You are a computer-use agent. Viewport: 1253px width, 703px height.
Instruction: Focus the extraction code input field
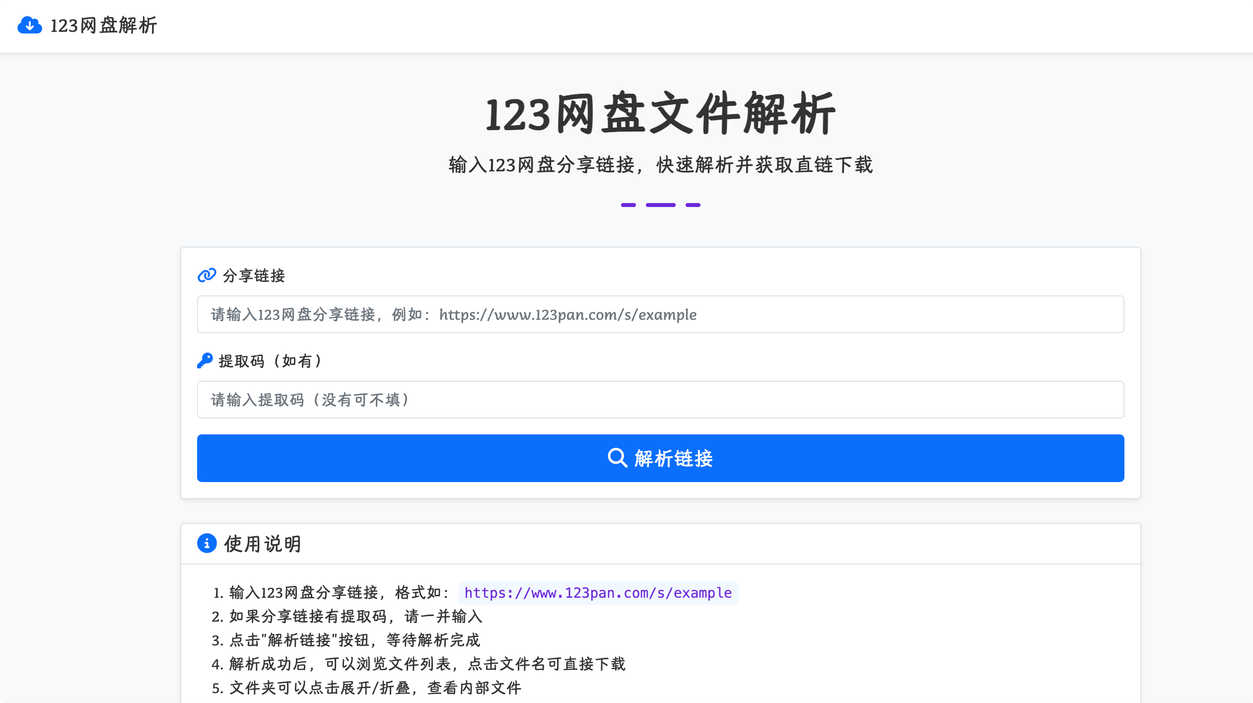click(x=660, y=400)
